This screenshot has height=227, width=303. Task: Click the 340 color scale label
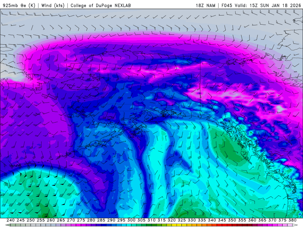212,220
